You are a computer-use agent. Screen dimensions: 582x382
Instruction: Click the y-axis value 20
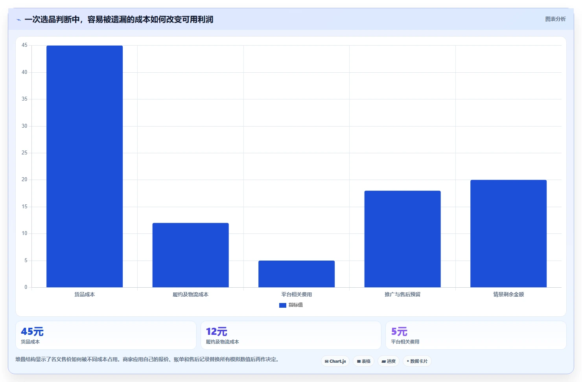[x=24, y=180]
